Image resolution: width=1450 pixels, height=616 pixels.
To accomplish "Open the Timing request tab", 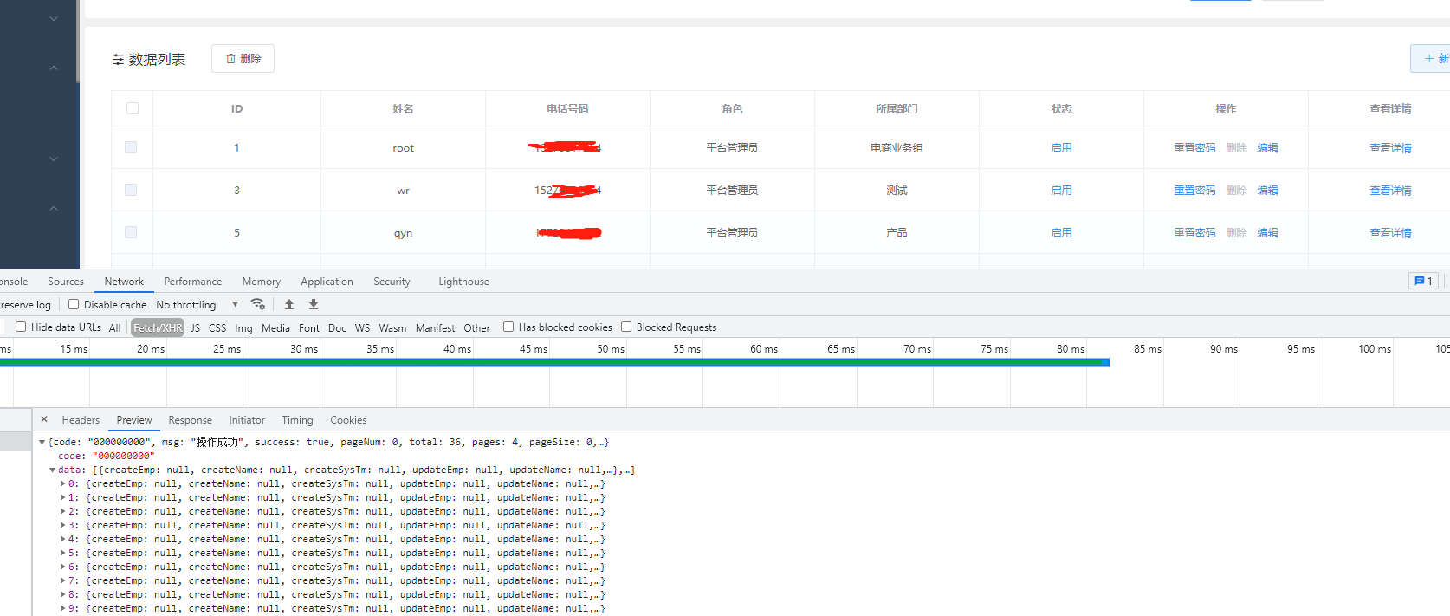I will click(x=297, y=420).
